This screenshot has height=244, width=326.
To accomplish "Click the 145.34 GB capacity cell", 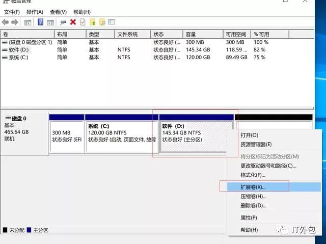I will (198, 50).
